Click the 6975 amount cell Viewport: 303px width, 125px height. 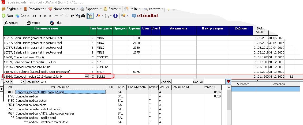pos(134,72)
